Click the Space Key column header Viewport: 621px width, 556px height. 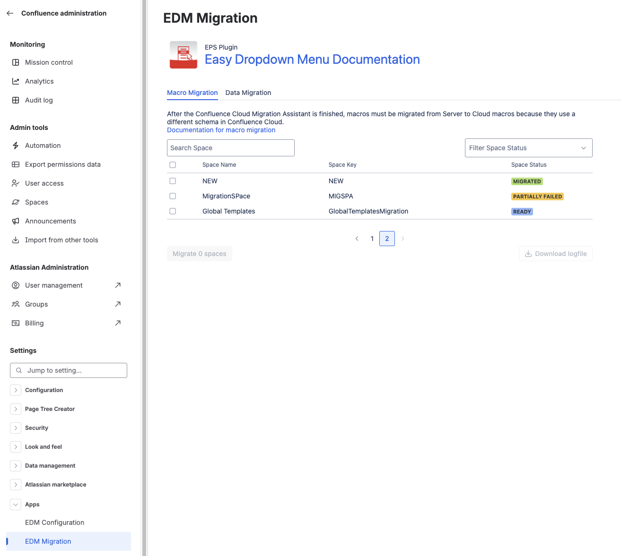[342, 165]
